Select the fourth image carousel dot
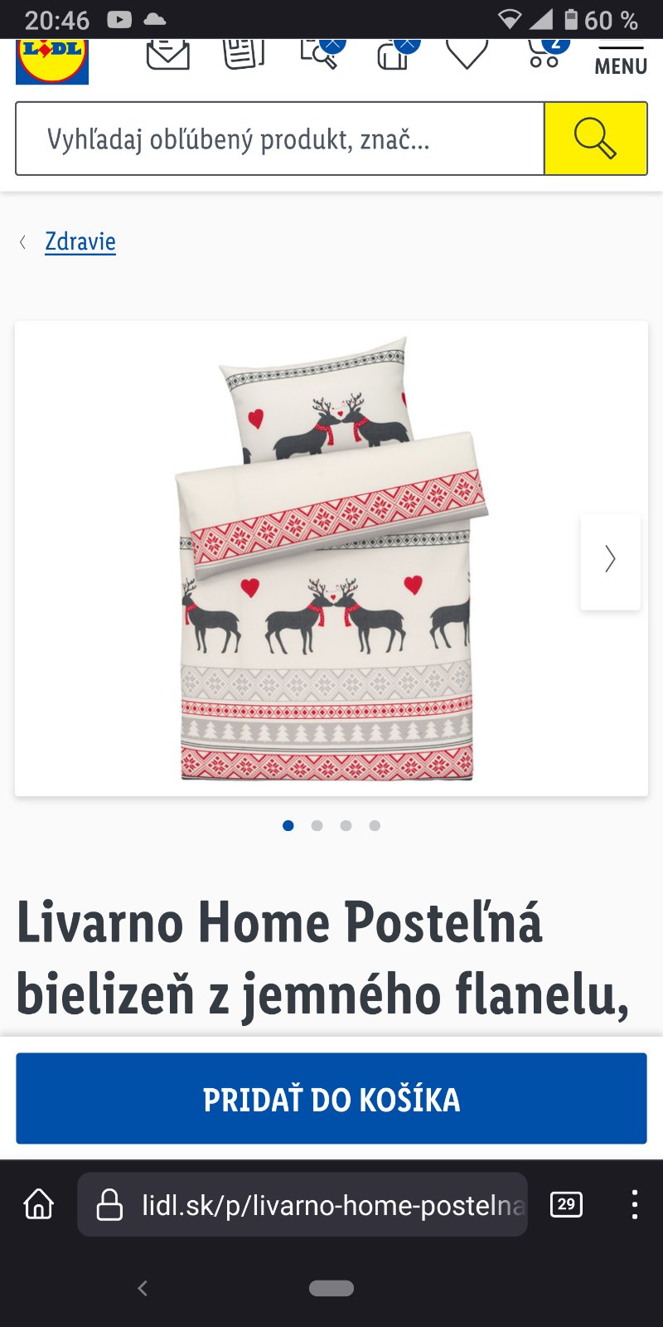This screenshot has width=663, height=1327. (x=375, y=825)
